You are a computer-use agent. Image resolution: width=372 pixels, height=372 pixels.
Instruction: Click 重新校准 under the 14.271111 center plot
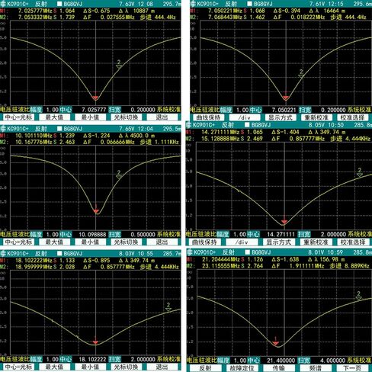[316, 242]
